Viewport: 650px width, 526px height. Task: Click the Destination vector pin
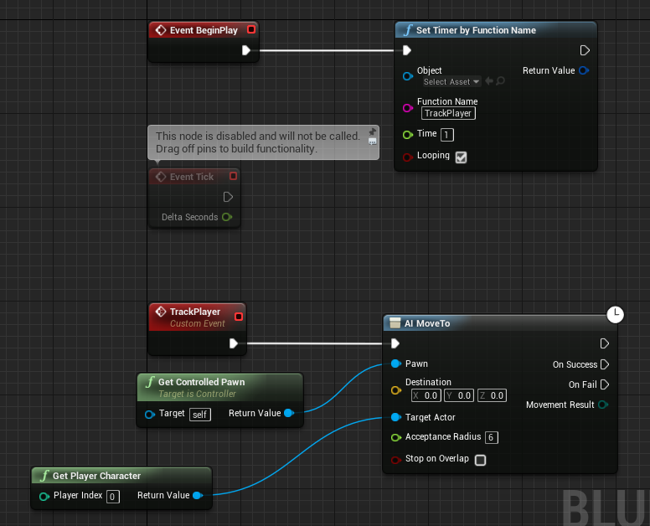tap(396, 390)
